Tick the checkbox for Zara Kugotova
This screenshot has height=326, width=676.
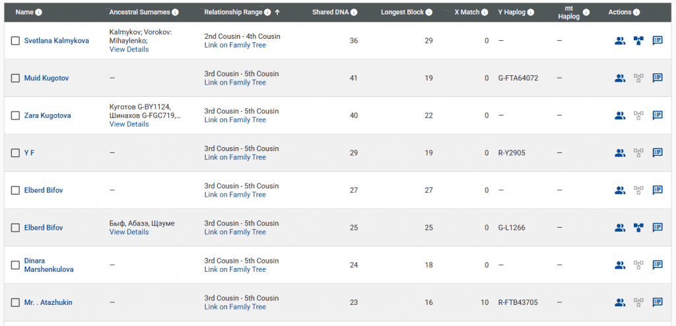(15, 115)
